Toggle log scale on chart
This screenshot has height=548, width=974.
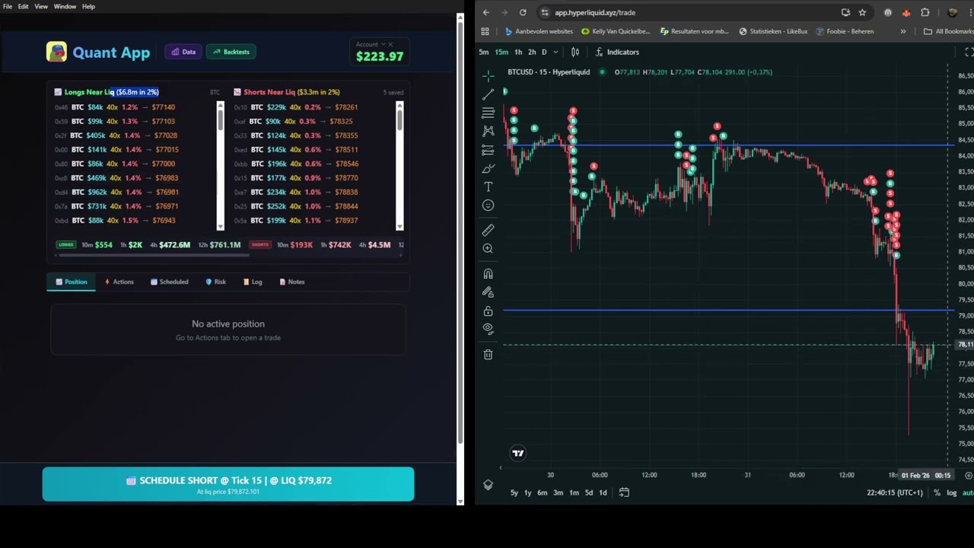pos(951,492)
